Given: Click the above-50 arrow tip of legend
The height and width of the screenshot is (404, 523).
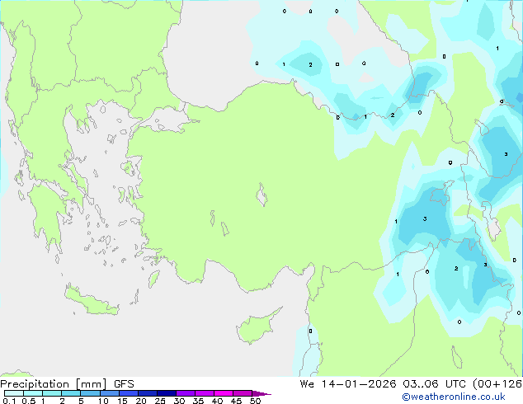Looking at the screenshot, I should [261, 393].
